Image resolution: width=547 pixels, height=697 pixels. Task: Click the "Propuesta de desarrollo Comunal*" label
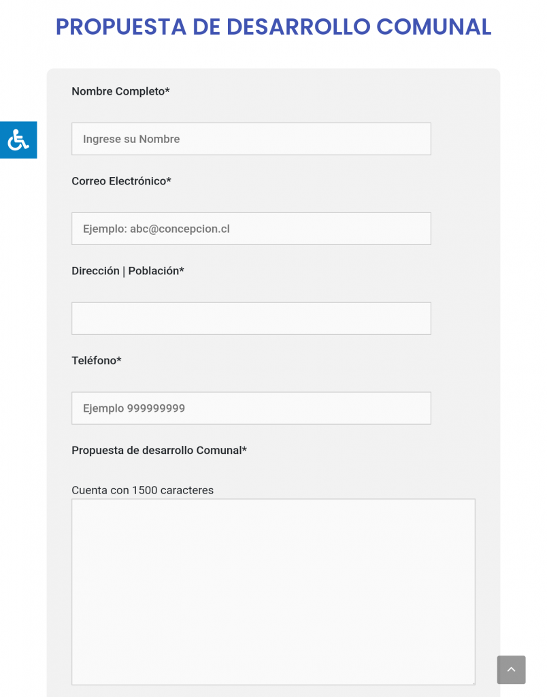pyautogui.click(x=159, y=451)
